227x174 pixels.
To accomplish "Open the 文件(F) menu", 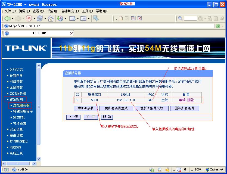I will pyautogui.click(x=10, y=11).
